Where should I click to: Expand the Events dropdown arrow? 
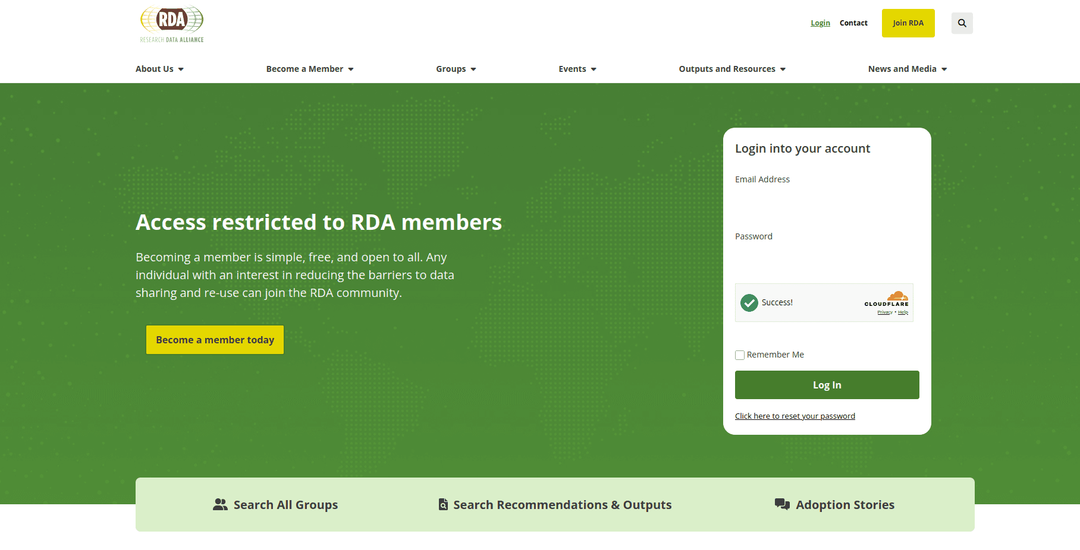pos(594,69)
